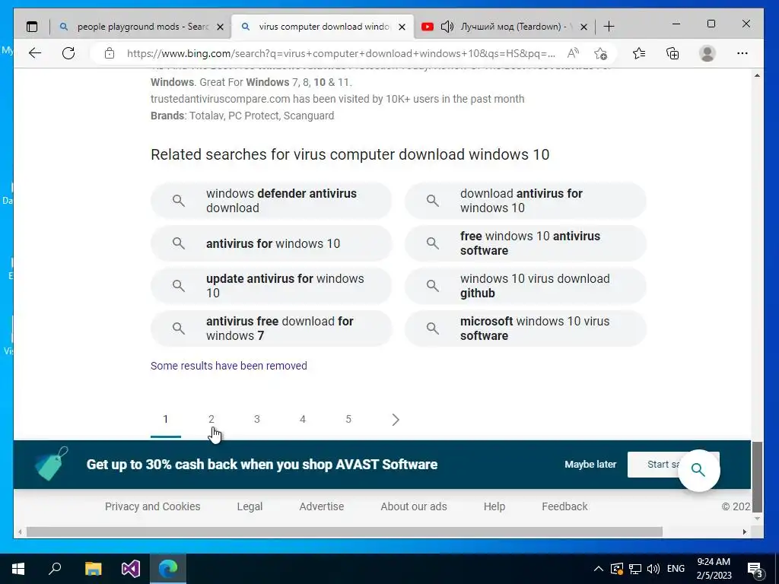Click the next page chevron arrow

tap(396, 420)
